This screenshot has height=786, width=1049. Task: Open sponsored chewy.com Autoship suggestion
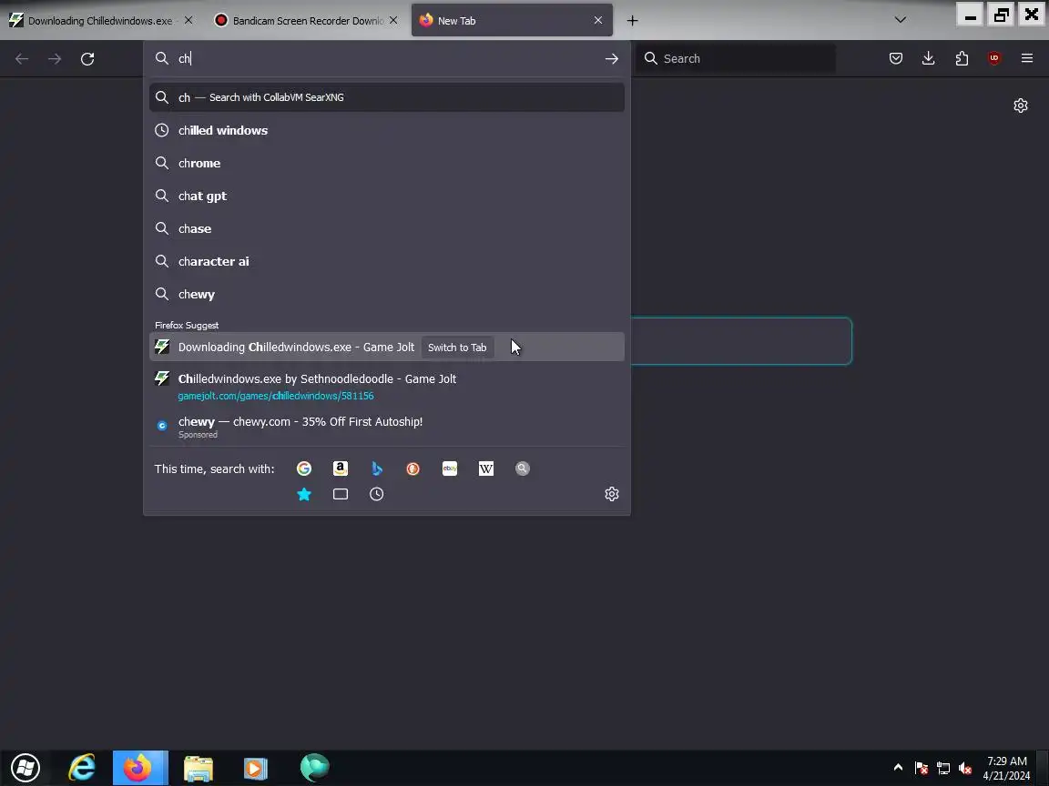click(387, 427)
